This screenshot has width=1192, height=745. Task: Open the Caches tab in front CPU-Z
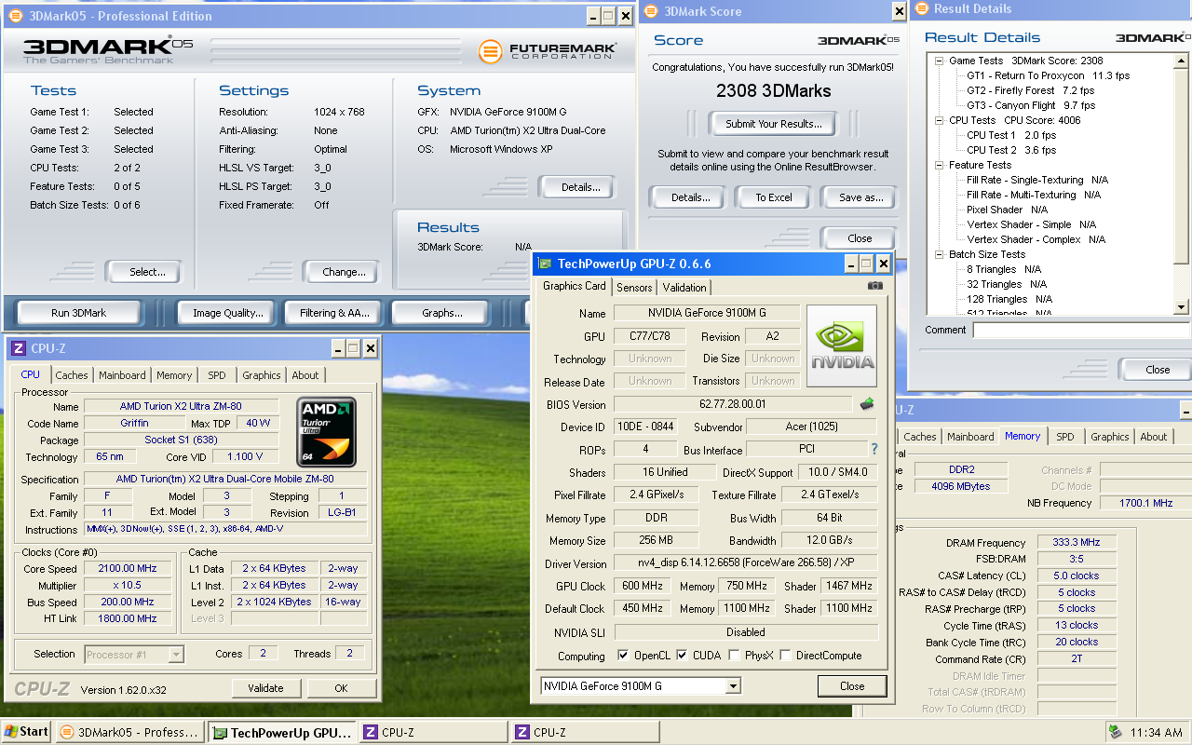[72, 375]
